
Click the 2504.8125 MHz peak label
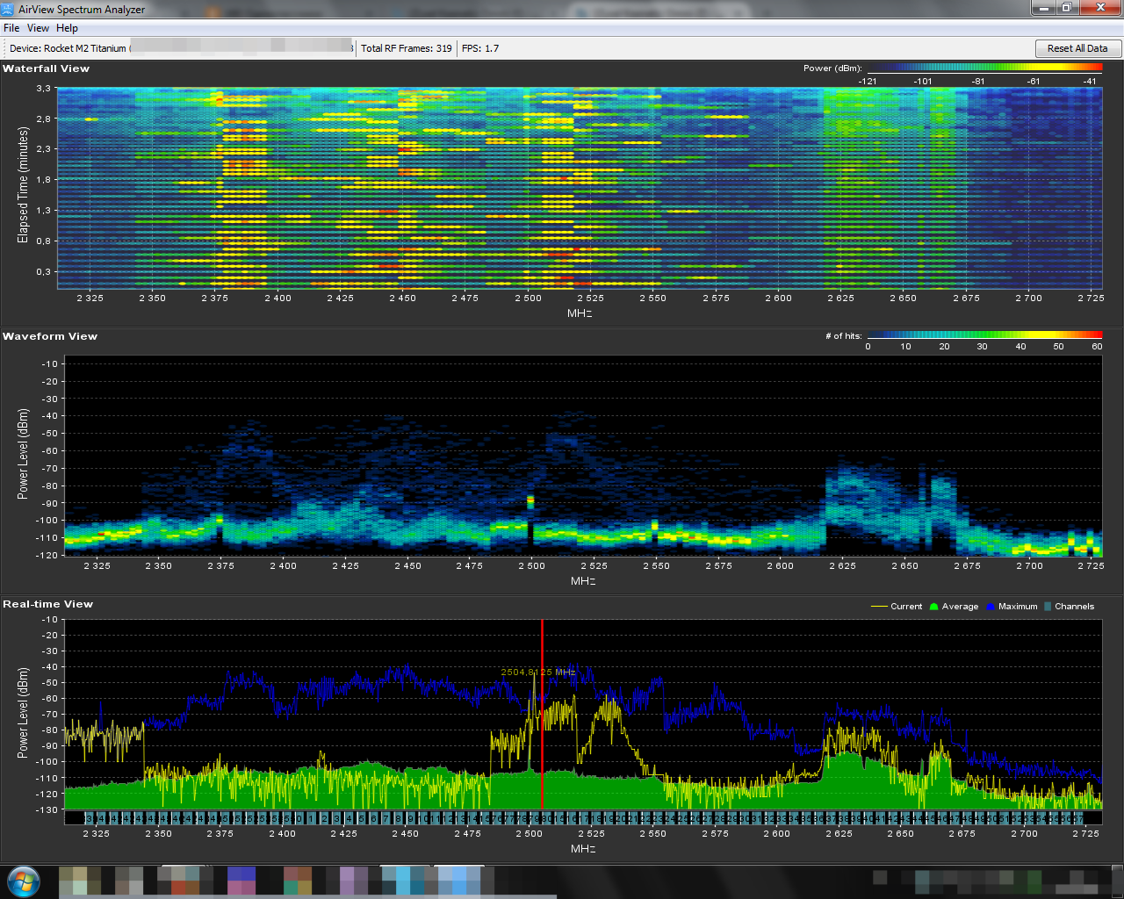537,672
